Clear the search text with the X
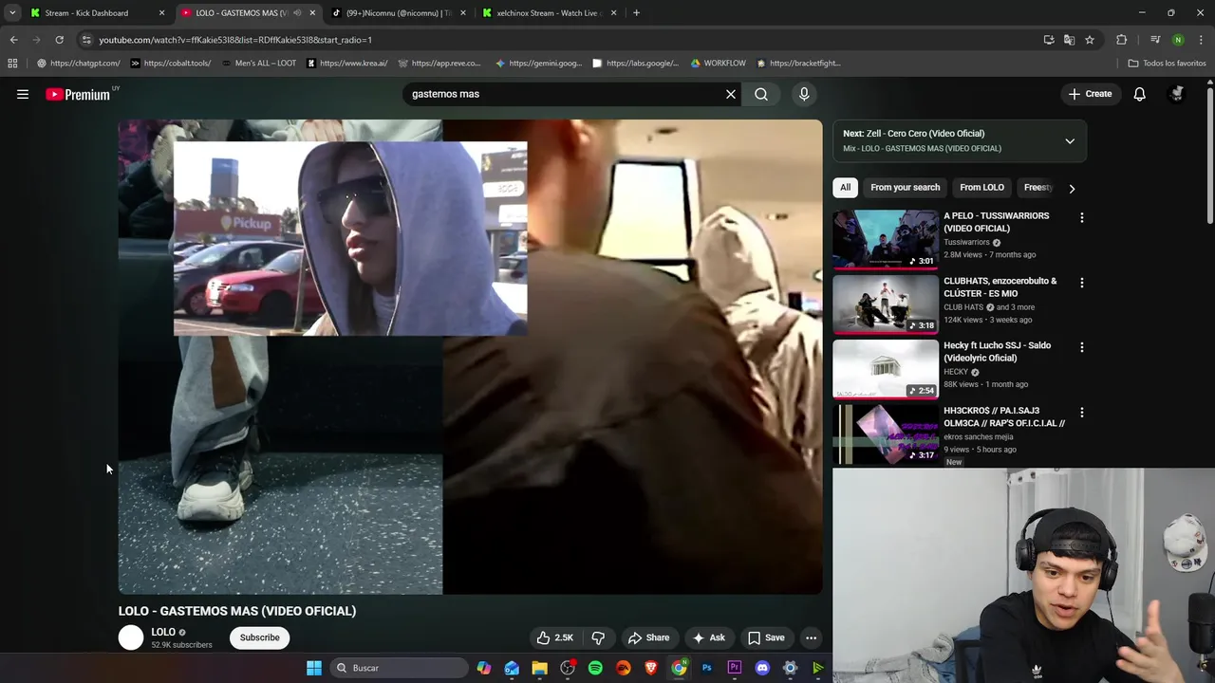The height and width of the screenshot is (683, 1215). coord(731,94)
